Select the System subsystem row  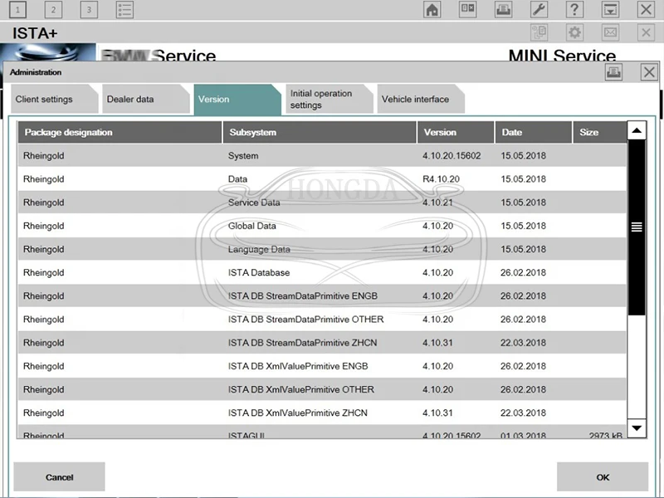(x=322, y=155)
